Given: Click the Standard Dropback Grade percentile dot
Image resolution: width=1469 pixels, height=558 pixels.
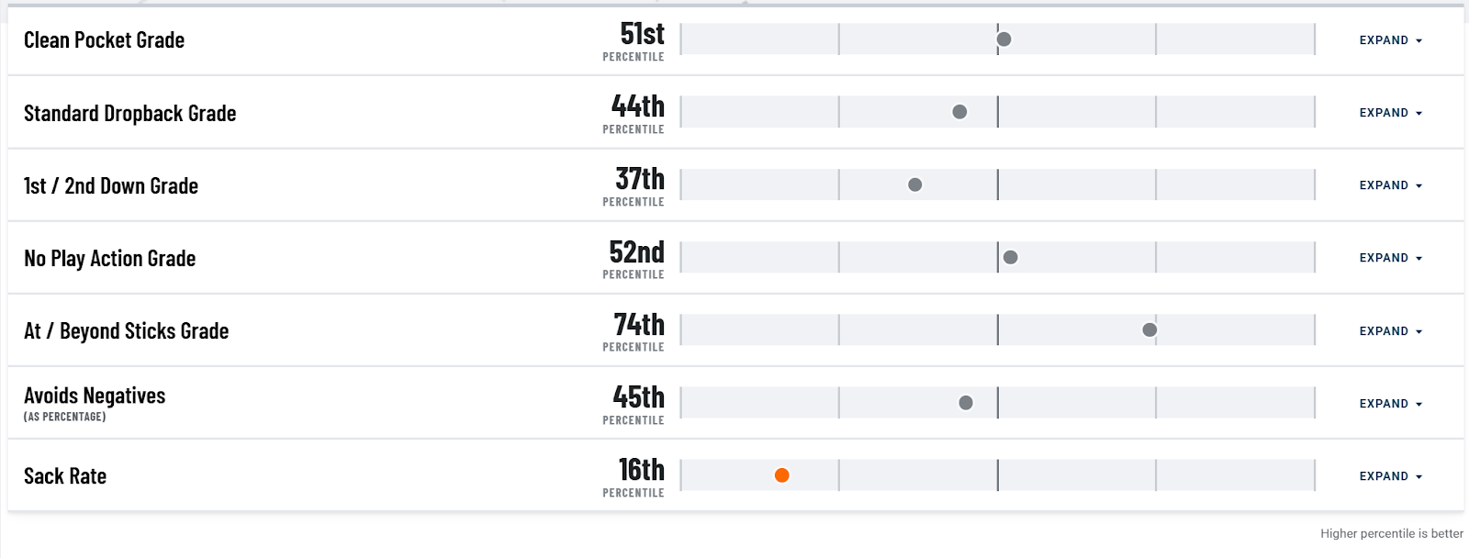Looking at the screenshot, I should pyautogui.click(x=959, y=112).
